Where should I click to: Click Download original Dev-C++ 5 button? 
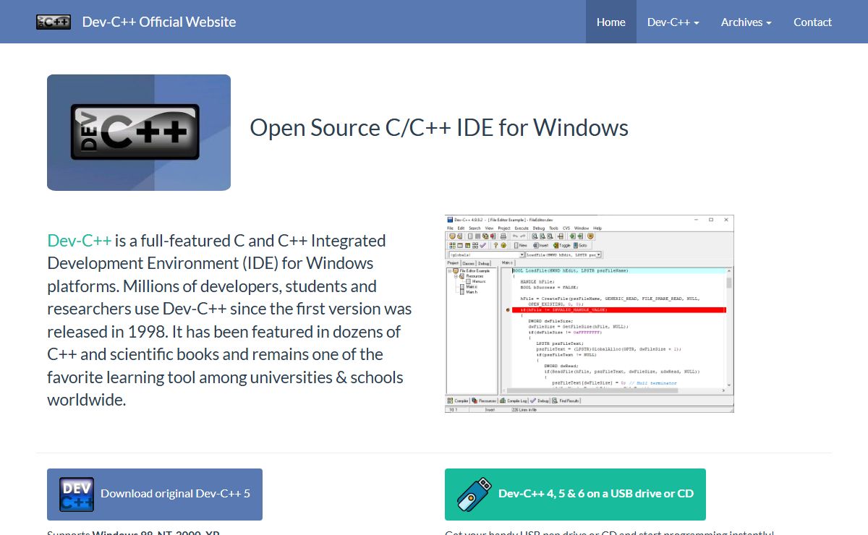coord(155,495)
